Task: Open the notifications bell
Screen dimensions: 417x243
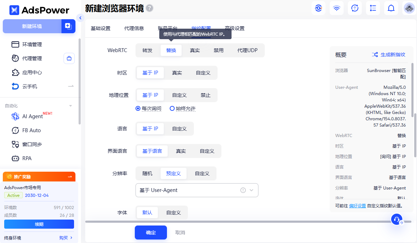Action: tap(391, 8)
